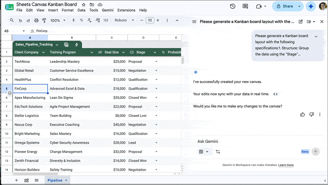
Task: Open Gemini panel hamburger menu
Action: coord(194,21)
